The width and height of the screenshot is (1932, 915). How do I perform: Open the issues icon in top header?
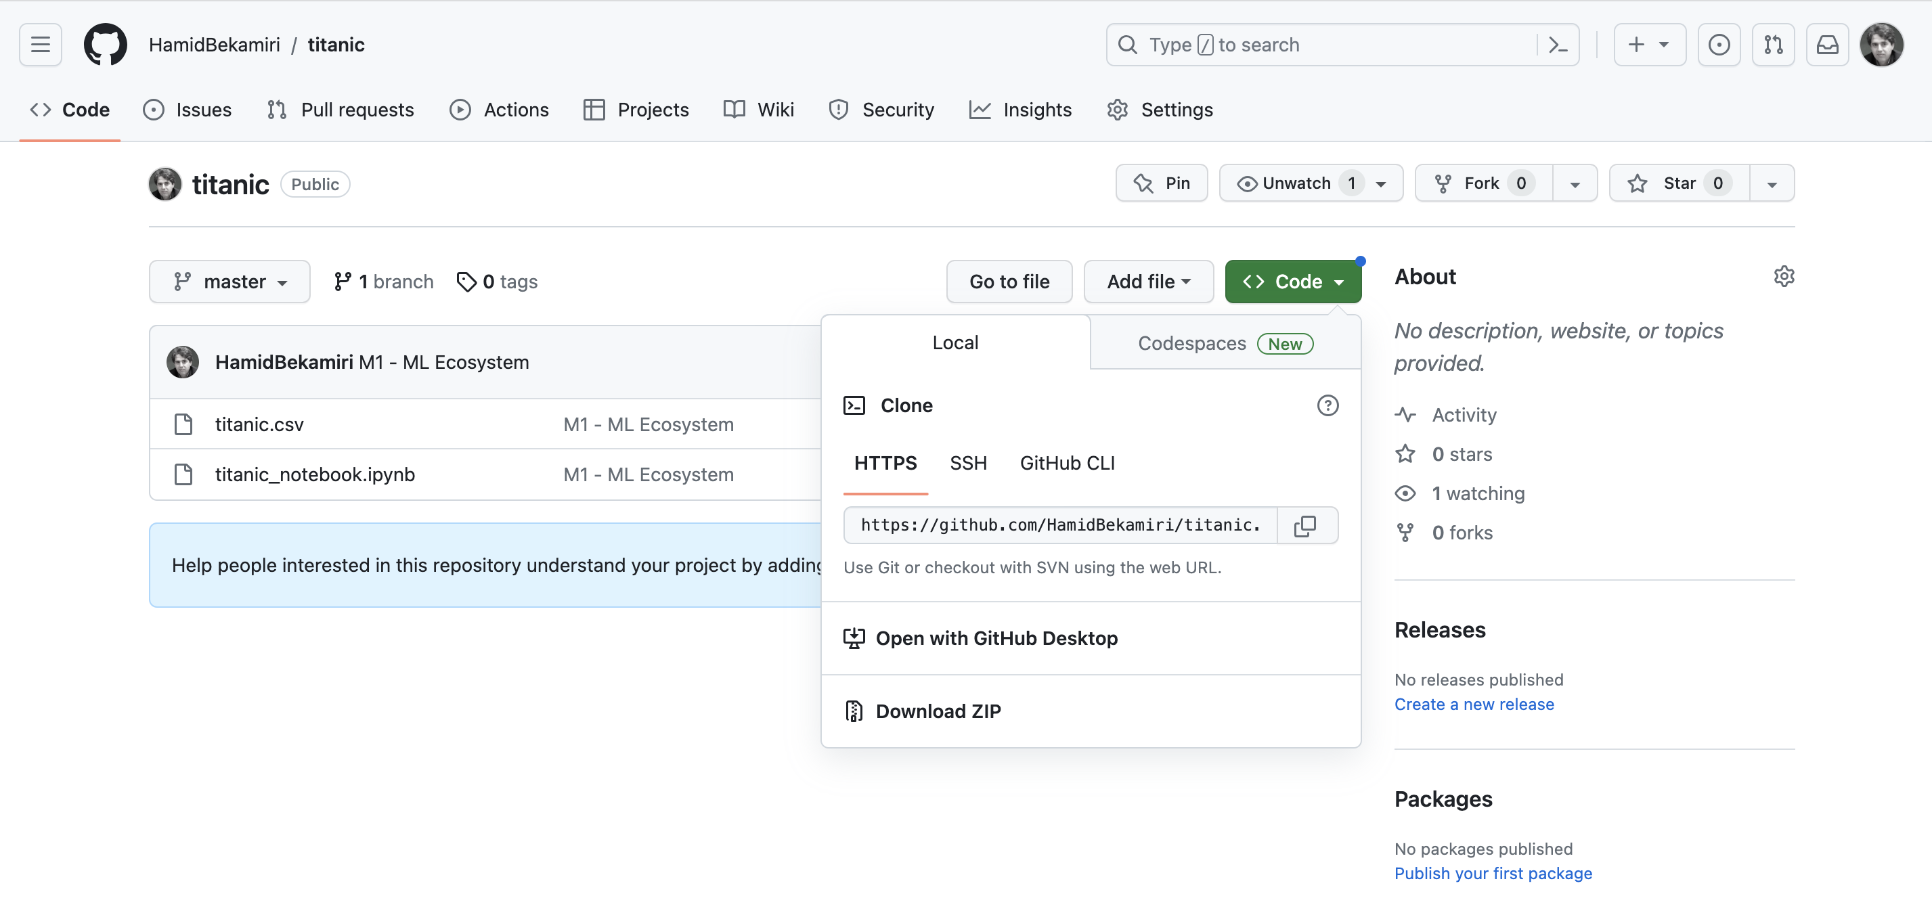(1719, 45)
